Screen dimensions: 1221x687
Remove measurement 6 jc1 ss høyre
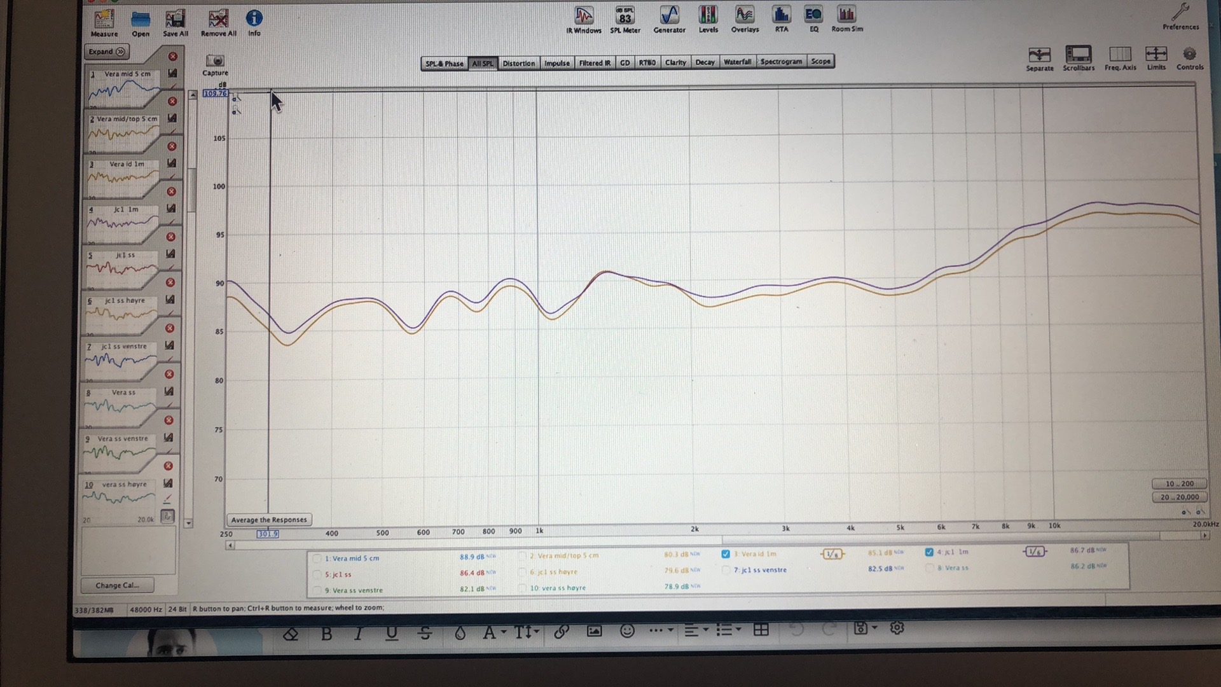pos(170,282)
